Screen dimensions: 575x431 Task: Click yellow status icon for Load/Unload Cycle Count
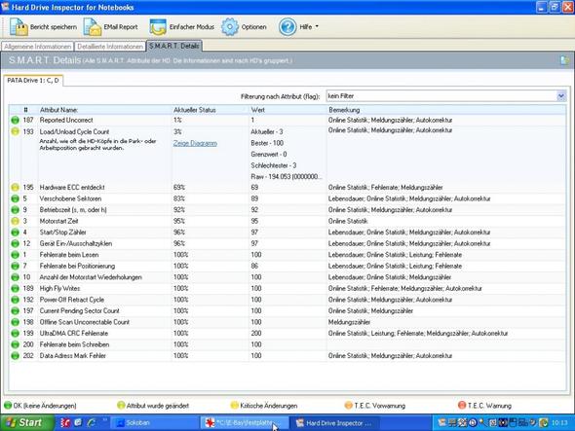coord(15,131)
